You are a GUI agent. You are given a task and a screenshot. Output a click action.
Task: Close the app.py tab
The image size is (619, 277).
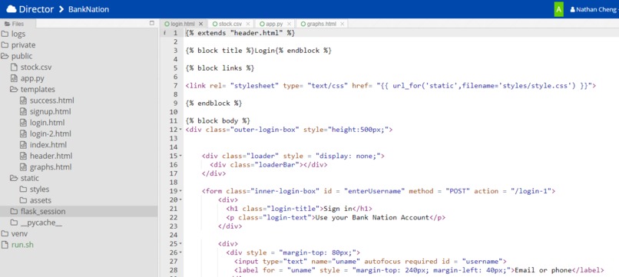[x=290, y=24]
